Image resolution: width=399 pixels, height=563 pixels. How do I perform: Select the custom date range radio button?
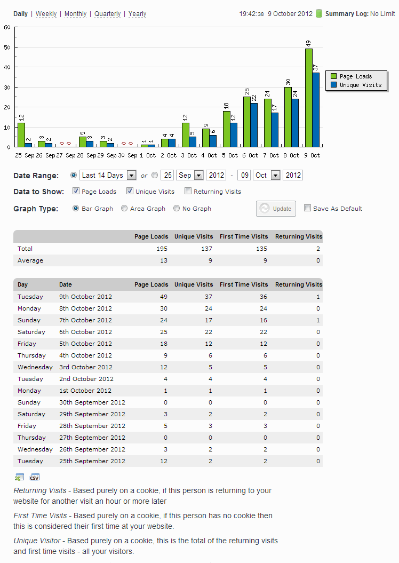pyautogui.click(x=155, y=175)
